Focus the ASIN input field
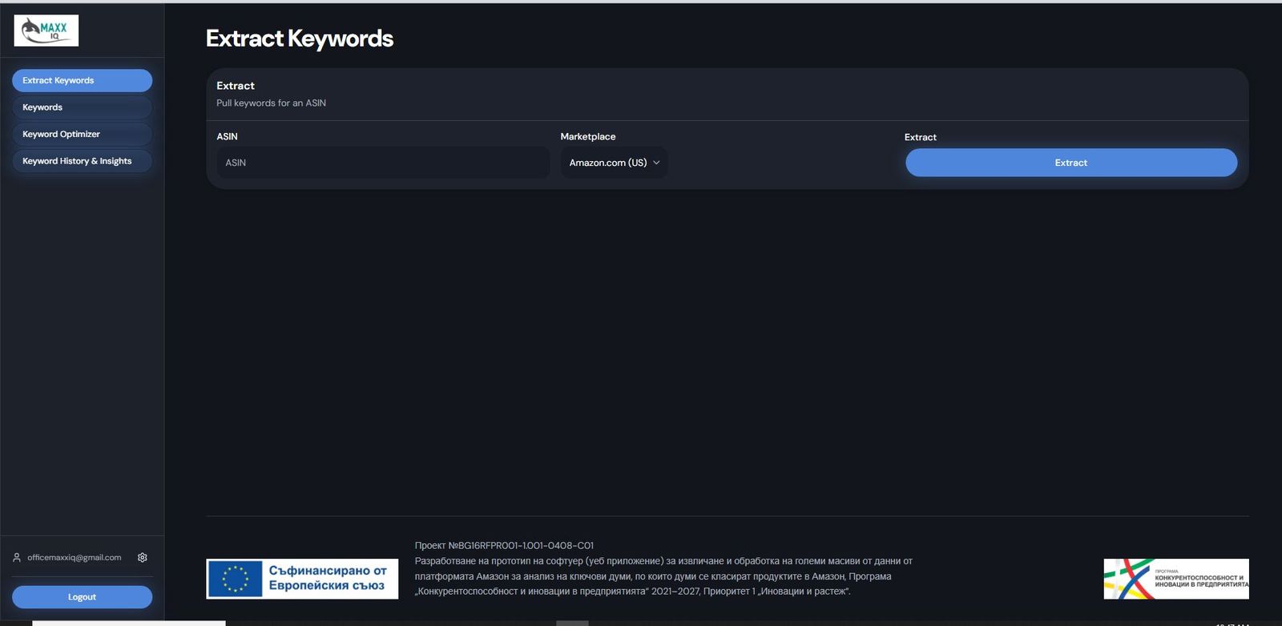1282x626 pixels. (383, 163)
